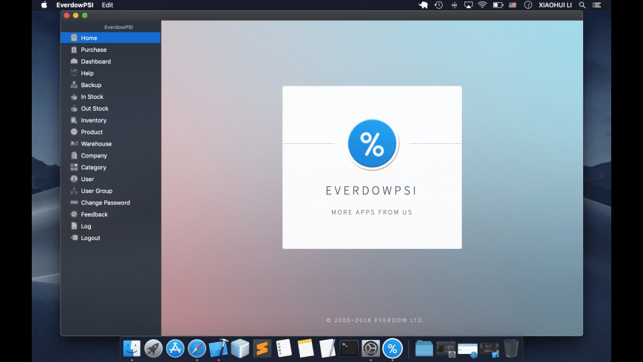Open the Backup sidebar icon
This screenshot has width=643, height=362.
tap(74, 85)
